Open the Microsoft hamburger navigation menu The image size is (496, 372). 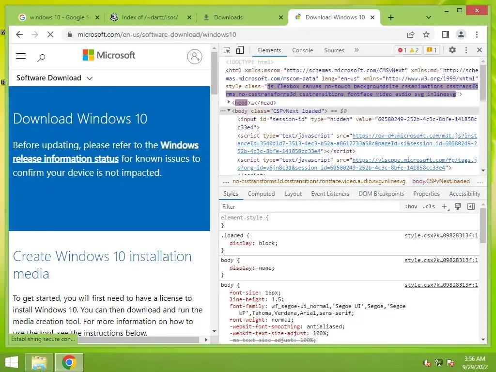click(x=21, y=56)
